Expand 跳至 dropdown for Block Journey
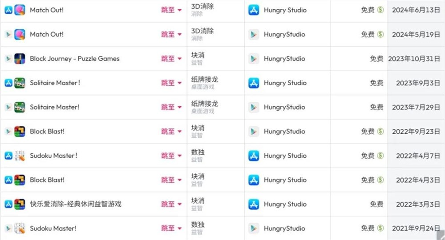445x240 pixels. click(x=171, y=59)
